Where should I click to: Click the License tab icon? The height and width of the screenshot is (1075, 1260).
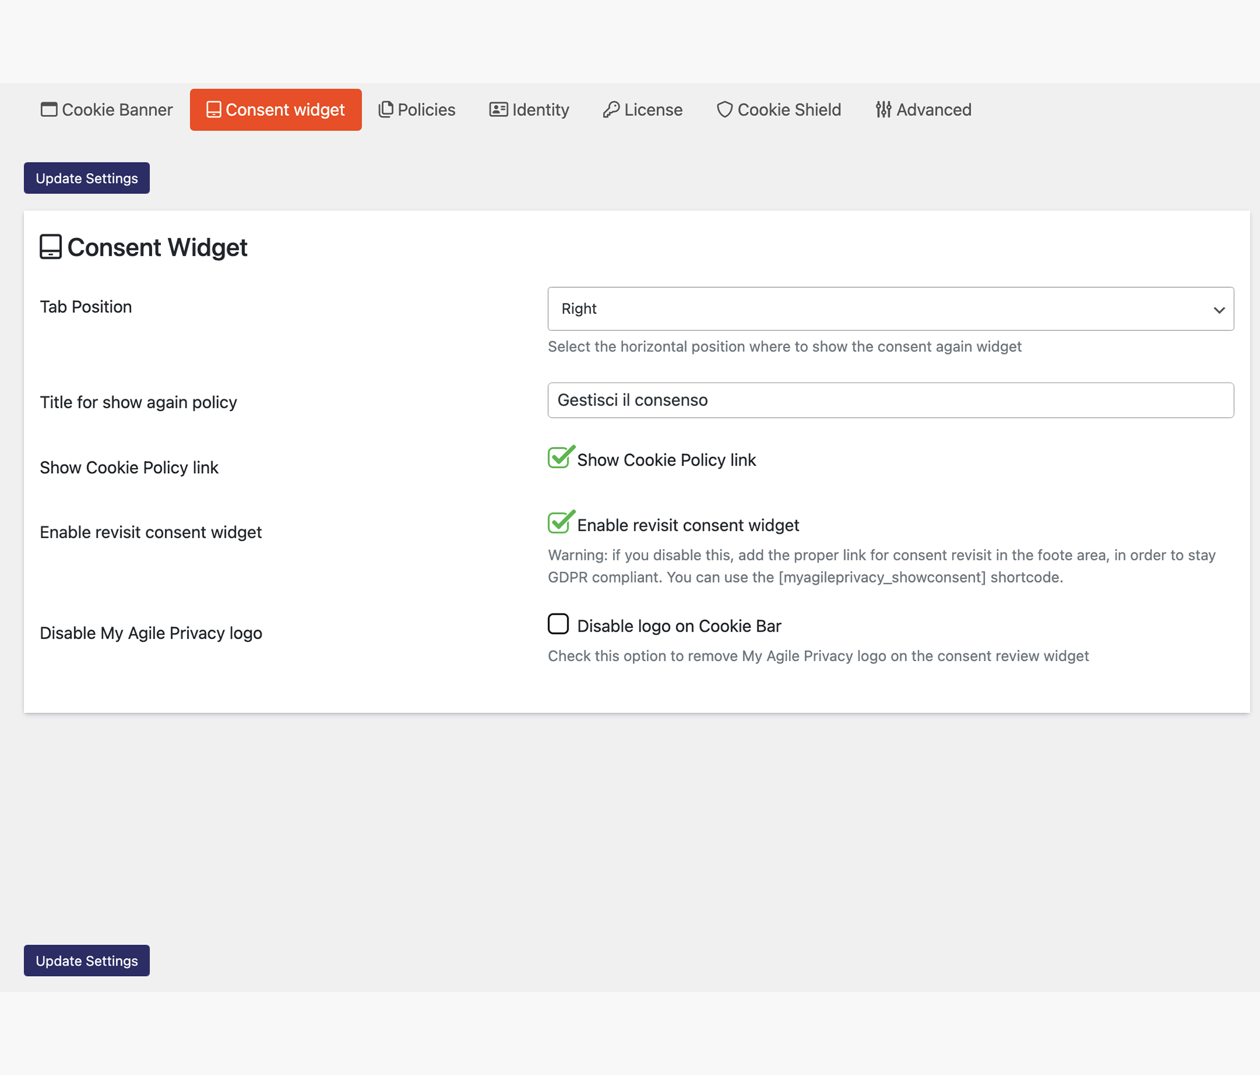click(609, 110)
